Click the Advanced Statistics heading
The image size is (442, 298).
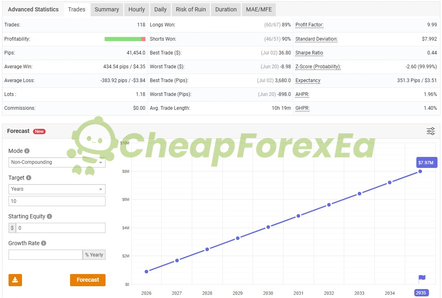[33, 10]
